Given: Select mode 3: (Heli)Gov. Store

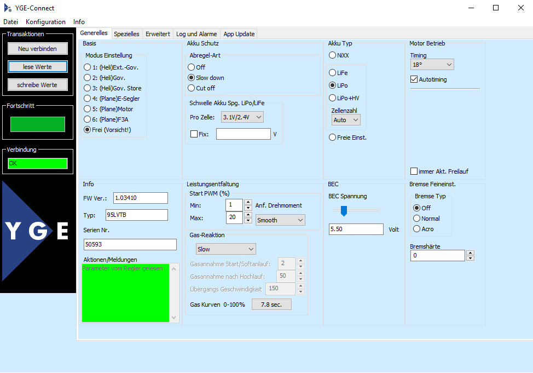Looking at the screenshot, I should (x=113, y=88).
